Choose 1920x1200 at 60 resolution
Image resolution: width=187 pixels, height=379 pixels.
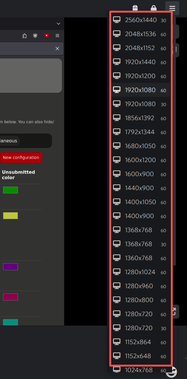[140, 76]
